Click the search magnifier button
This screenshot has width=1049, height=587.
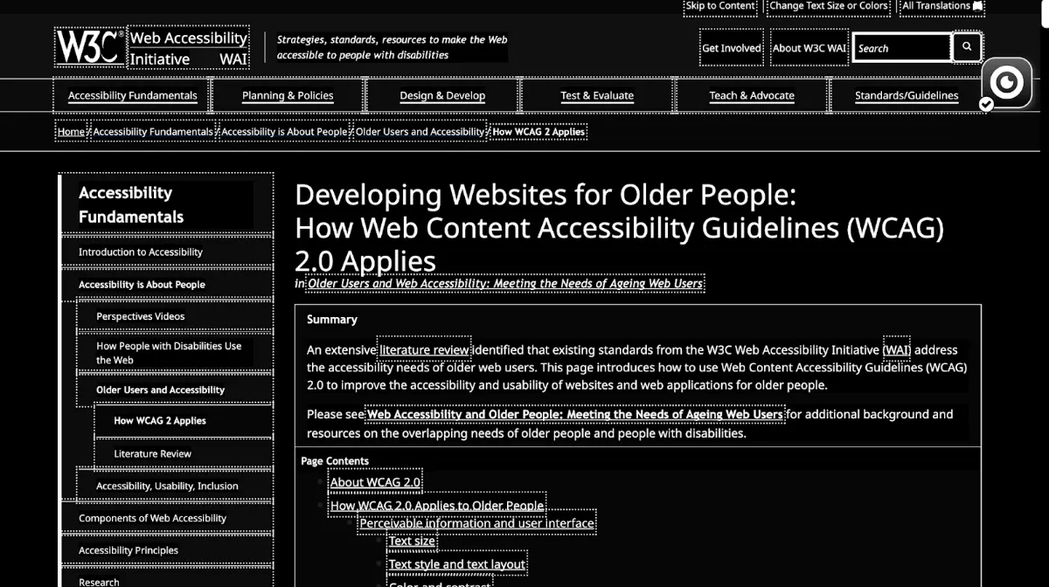pyautogui.click(x=966, y=47)
